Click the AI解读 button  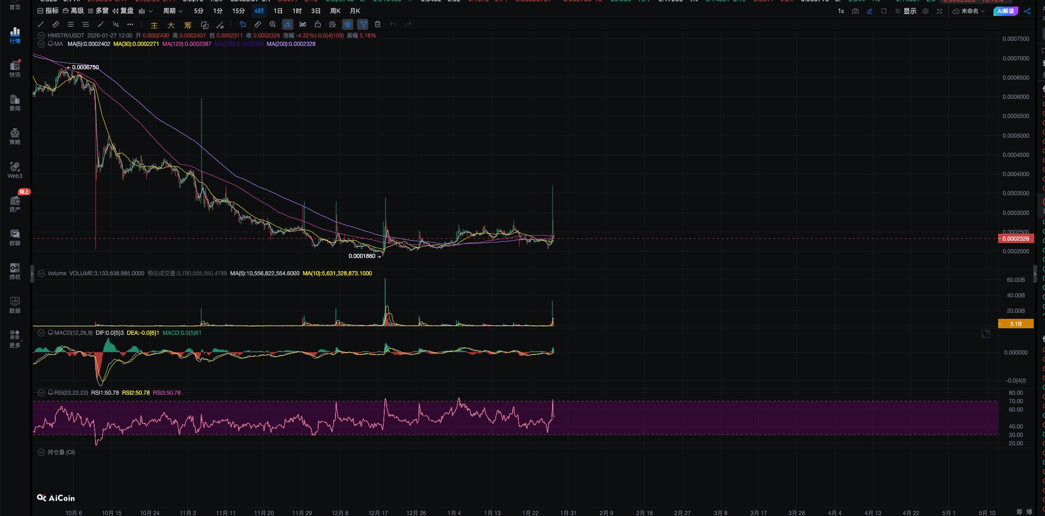[x=1006, y=11]
